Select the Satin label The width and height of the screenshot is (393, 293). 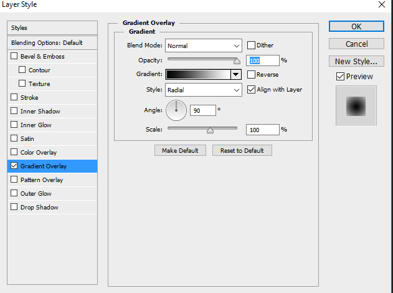tap(27, 139)
